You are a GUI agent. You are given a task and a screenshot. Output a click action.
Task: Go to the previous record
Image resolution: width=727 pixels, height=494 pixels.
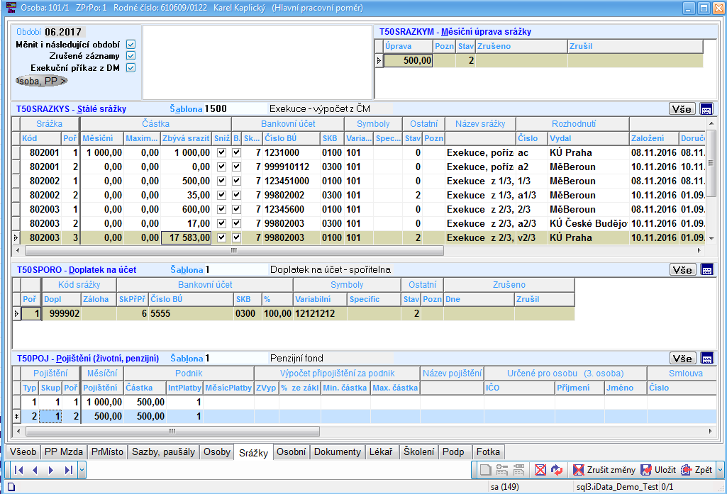35,470
